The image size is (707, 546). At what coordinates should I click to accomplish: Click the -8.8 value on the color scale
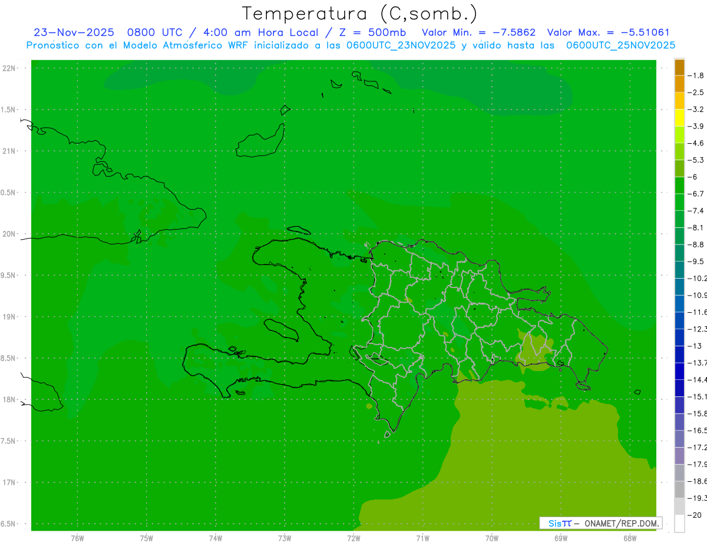[696, 244]
